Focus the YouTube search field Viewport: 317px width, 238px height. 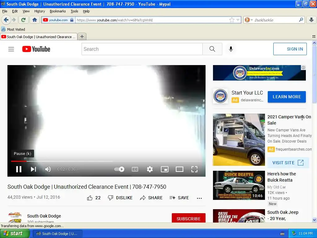click(142, 49)
